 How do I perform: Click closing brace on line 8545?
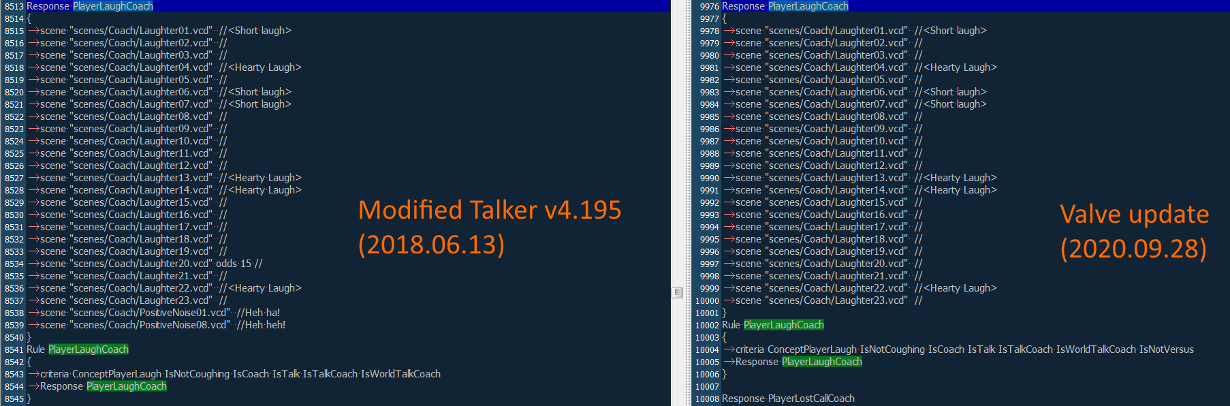pos(29,399)
